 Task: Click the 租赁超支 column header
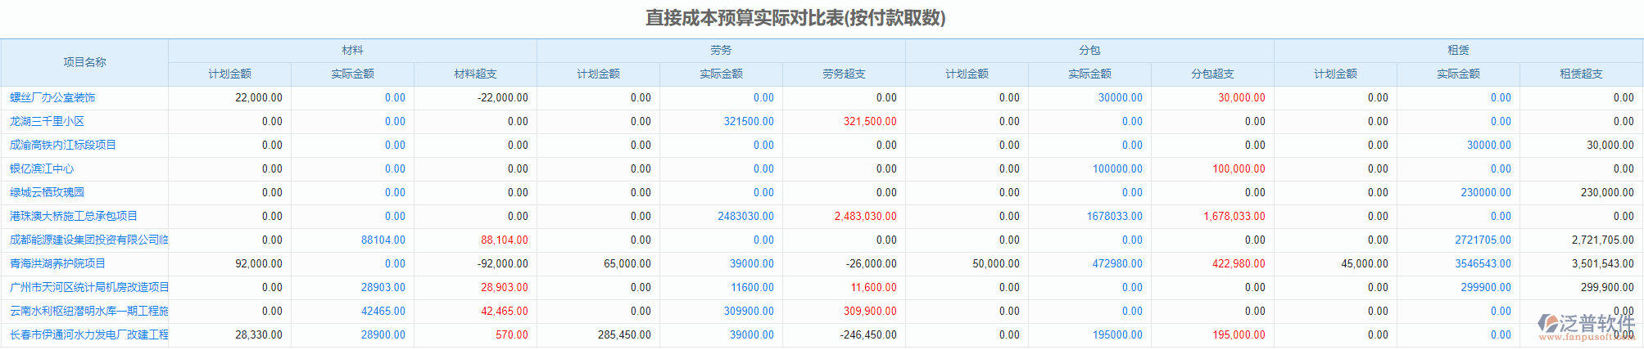click(1581, 74)
